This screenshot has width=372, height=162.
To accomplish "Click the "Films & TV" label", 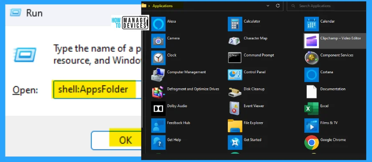I will (329, 123).
